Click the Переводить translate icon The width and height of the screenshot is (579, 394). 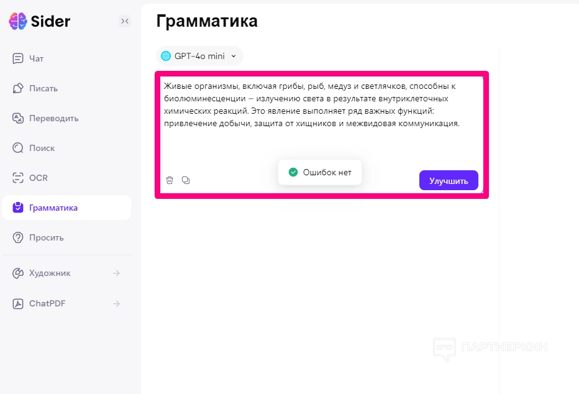(x=18, y=118)
